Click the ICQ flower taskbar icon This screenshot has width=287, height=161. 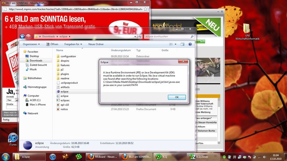pos(79,157)
